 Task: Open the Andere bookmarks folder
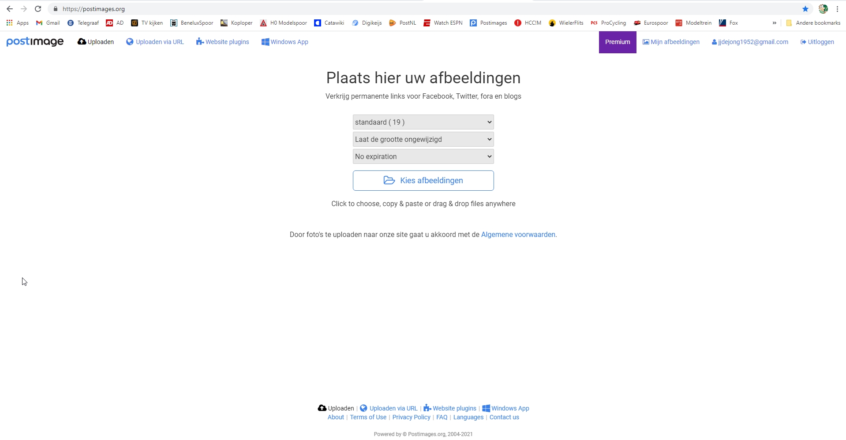[x=813, y=23]
